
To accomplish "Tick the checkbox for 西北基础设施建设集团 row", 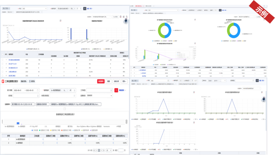I will click(x=3, y=60).
